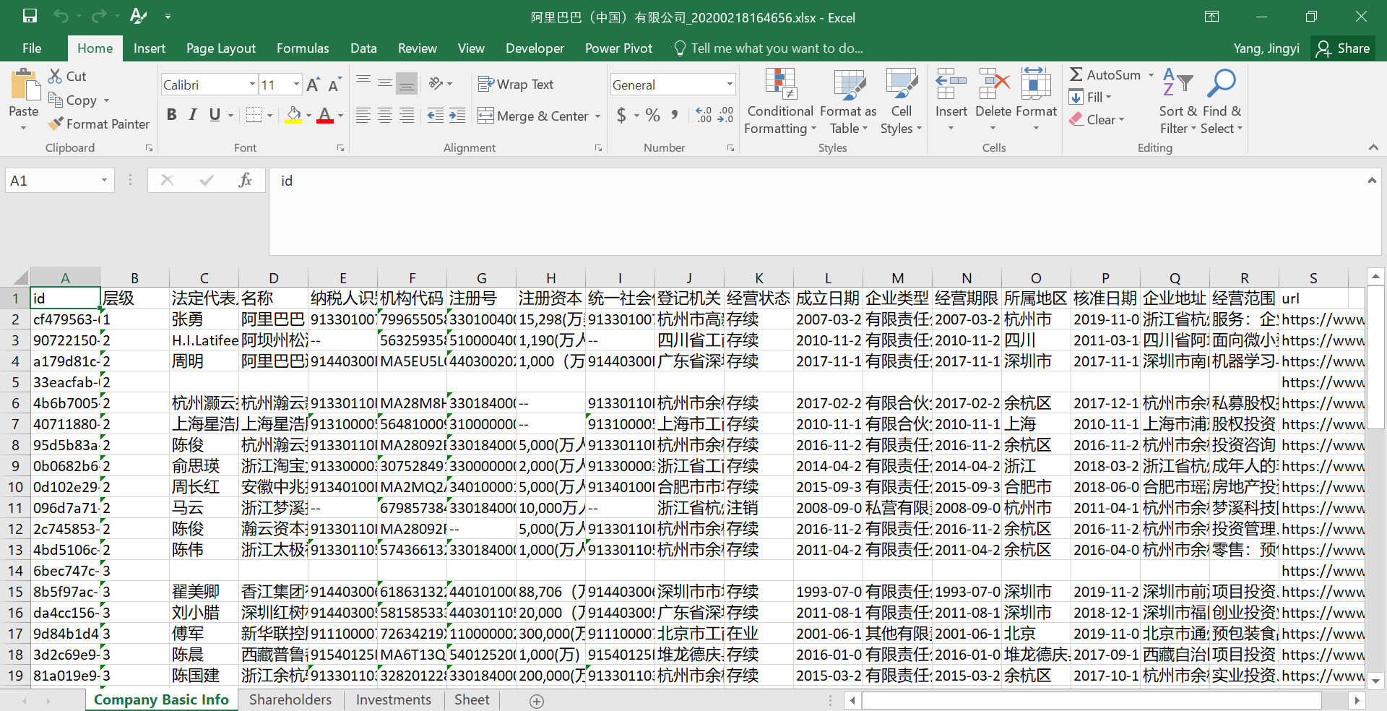Click the Tell me search box

tap(769, 48)
